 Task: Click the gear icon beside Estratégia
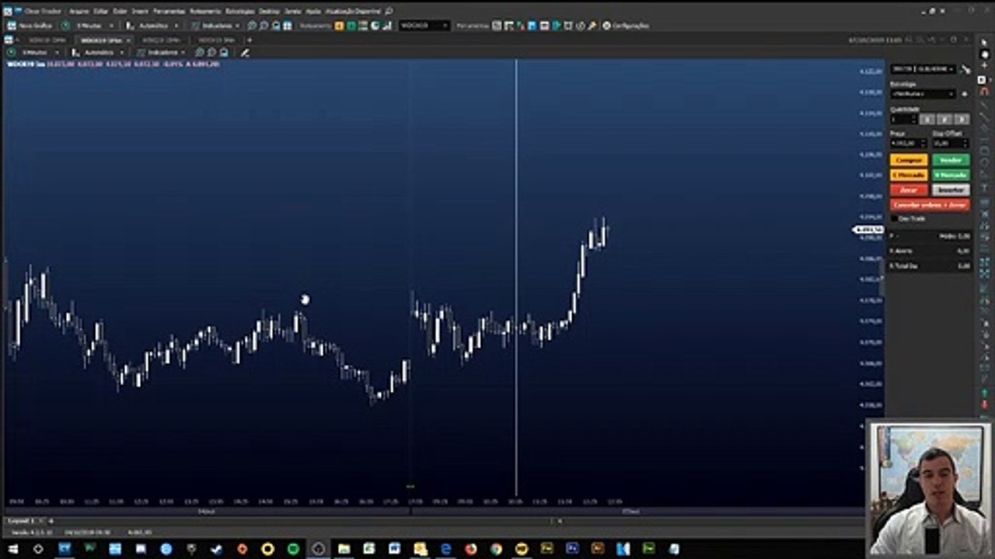965,94
